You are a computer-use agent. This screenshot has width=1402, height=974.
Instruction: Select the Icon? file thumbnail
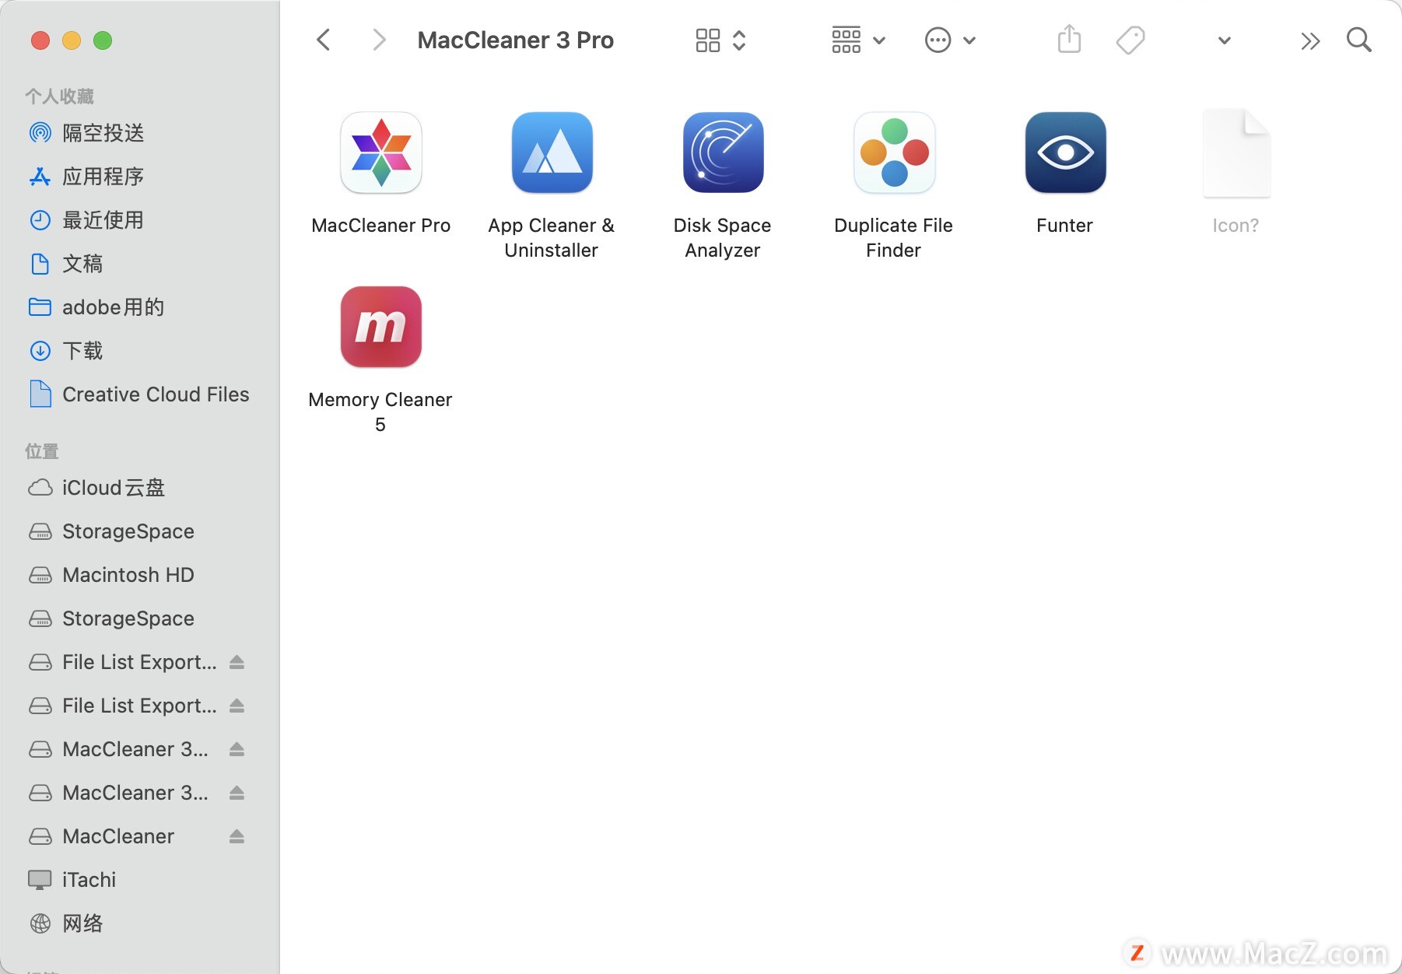pyautogui.click(x=1236, y=152)
